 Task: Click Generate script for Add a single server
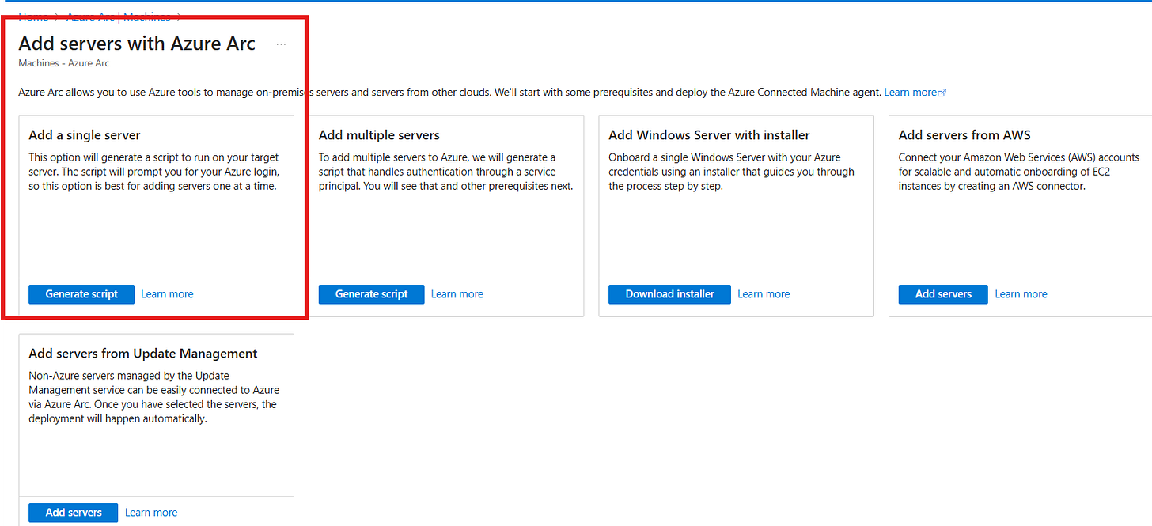81,294
